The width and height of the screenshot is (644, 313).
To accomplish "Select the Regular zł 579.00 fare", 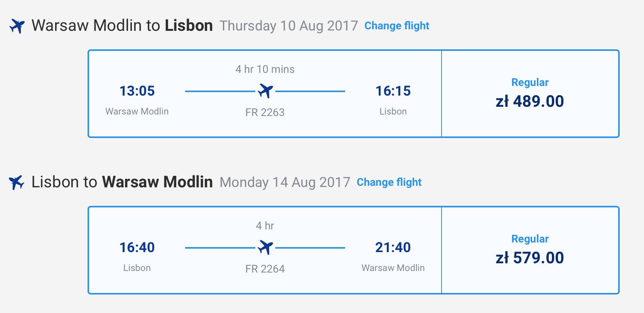I will [530, 250].
